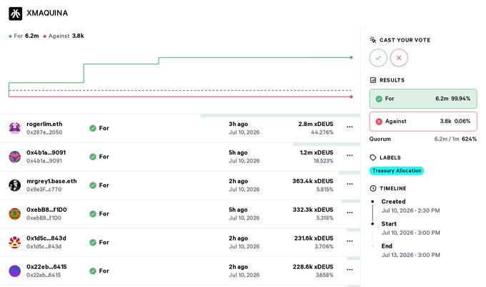Click mrgrey1.base.eth avatar
486x287 pixels.
pyautogui.click(x=14, y=185)
